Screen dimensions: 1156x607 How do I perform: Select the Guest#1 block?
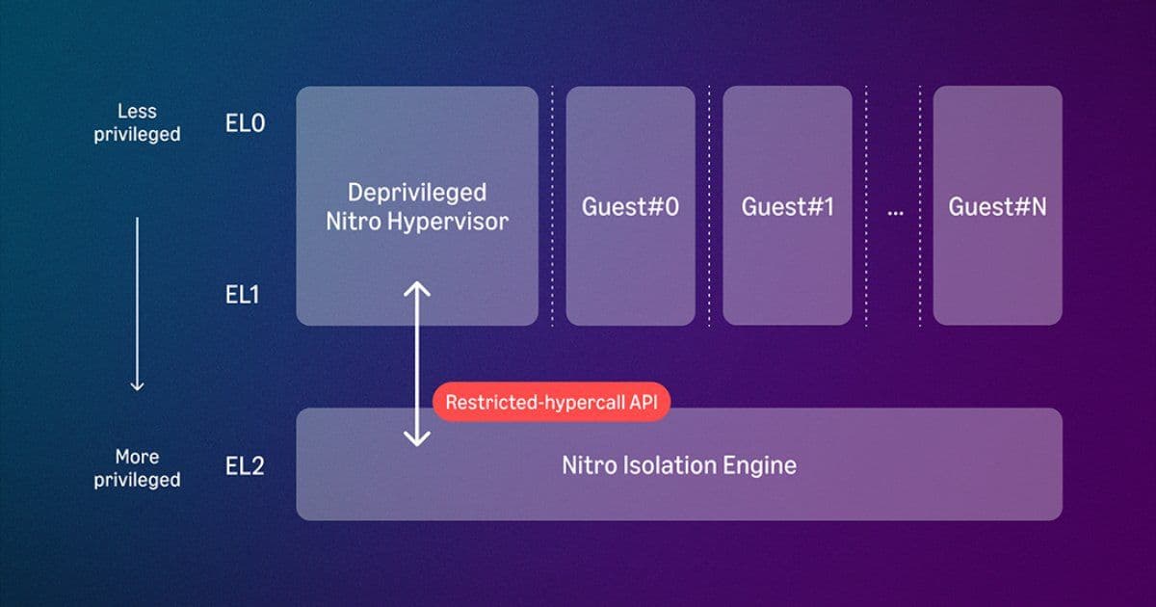pyautogui.click(x=787, y=206)
